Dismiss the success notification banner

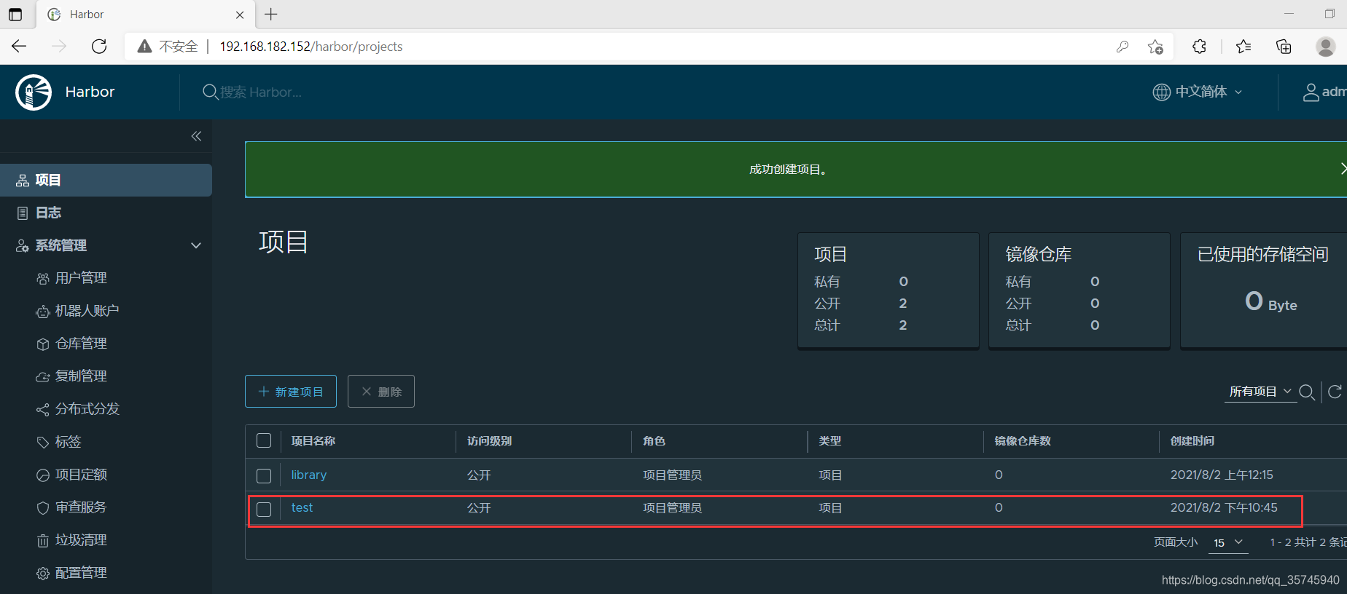coord(1343,169)
